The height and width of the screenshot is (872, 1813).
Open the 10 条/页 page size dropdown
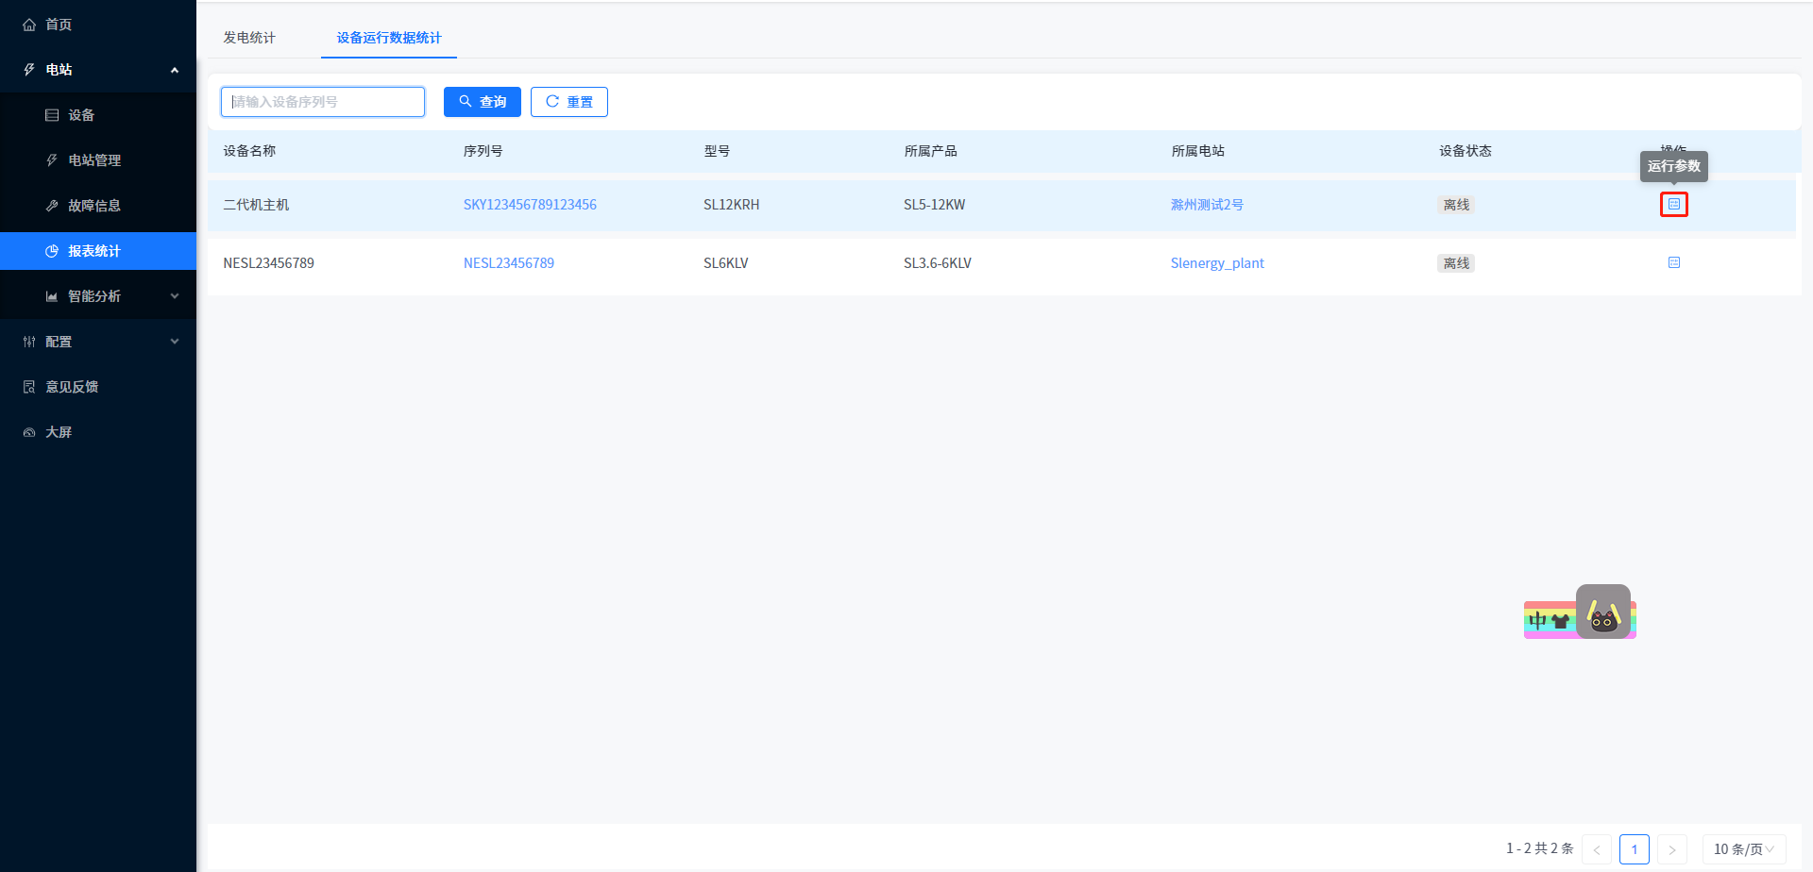tap(1743, 849)
